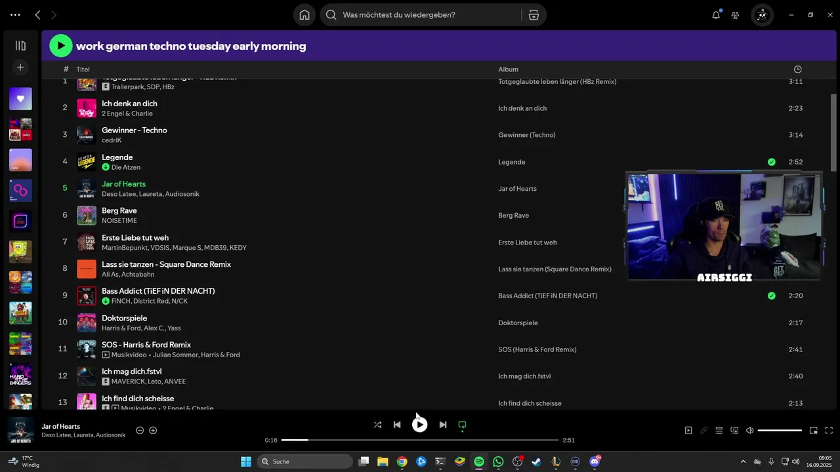The width and height of the screenshot is (840, 472).
Task: Open the playback queue icon
Action: coord(719,431)
